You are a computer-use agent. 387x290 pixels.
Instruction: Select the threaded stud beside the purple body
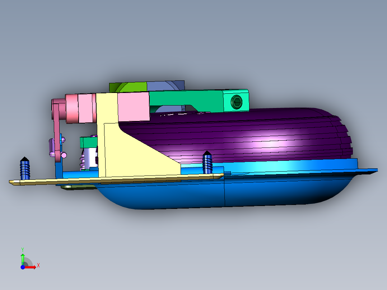208,162
